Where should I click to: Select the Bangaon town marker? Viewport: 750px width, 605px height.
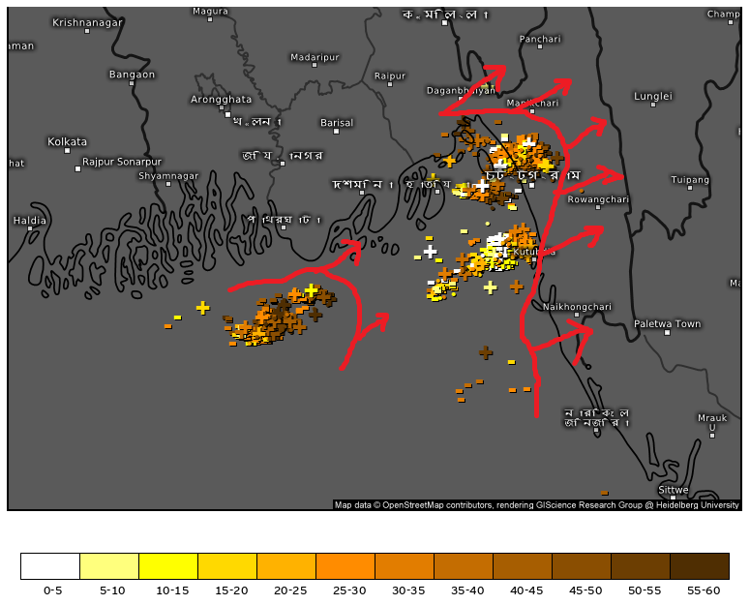click(132, 84)
